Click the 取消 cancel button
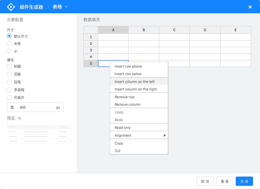The image size is (260, 189). point(205,181)
